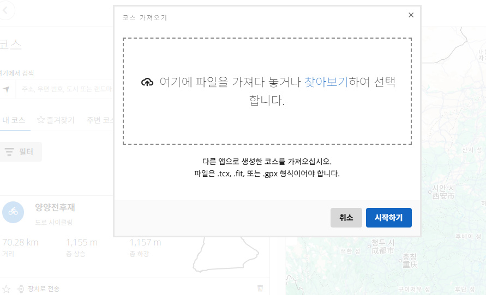Click the 찾아보기 browse link
Viewport: 486px width, 295px height.
[326, 82]
